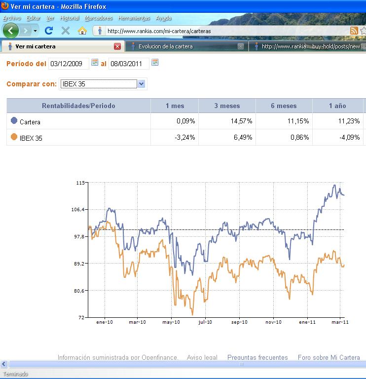The height and width of the screenshot is (379, 366).
Task: Click the '1 año' column header
Action: [x=338, y=106]
